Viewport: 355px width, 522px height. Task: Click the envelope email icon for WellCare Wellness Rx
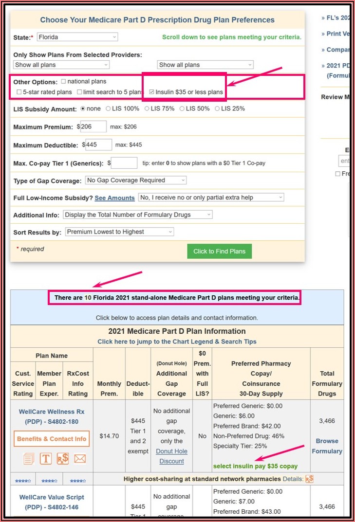[x=80, y=458]
